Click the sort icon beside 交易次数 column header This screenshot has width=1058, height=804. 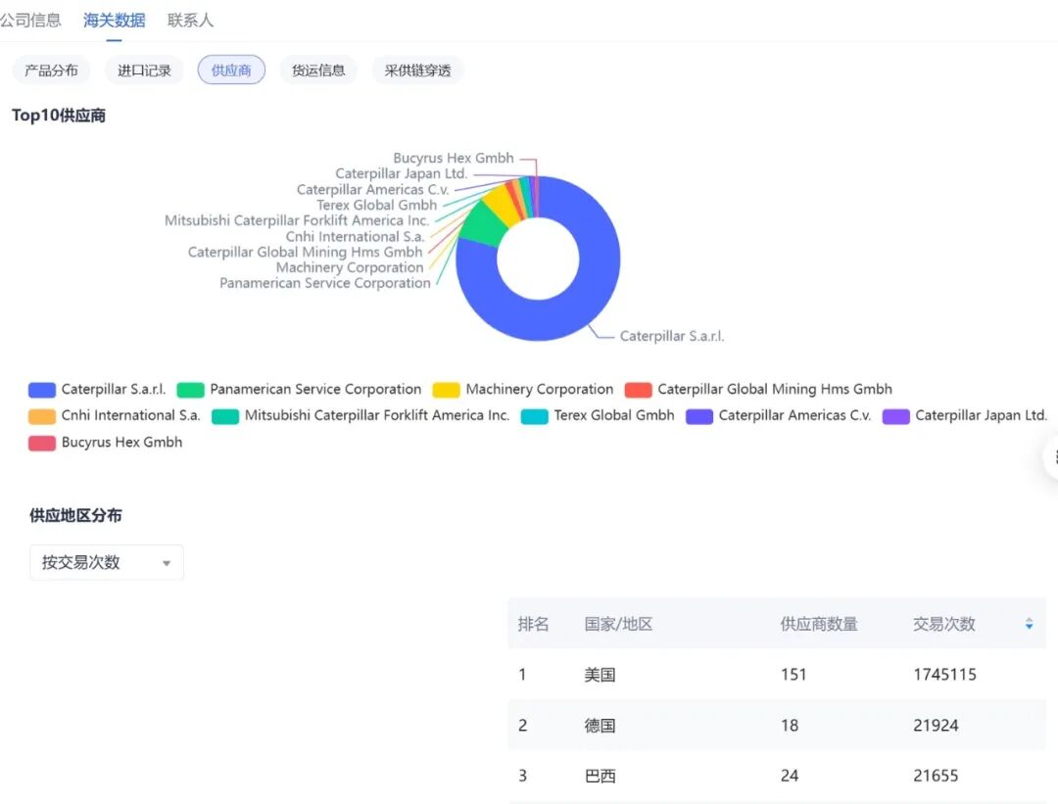(1029, 624)
